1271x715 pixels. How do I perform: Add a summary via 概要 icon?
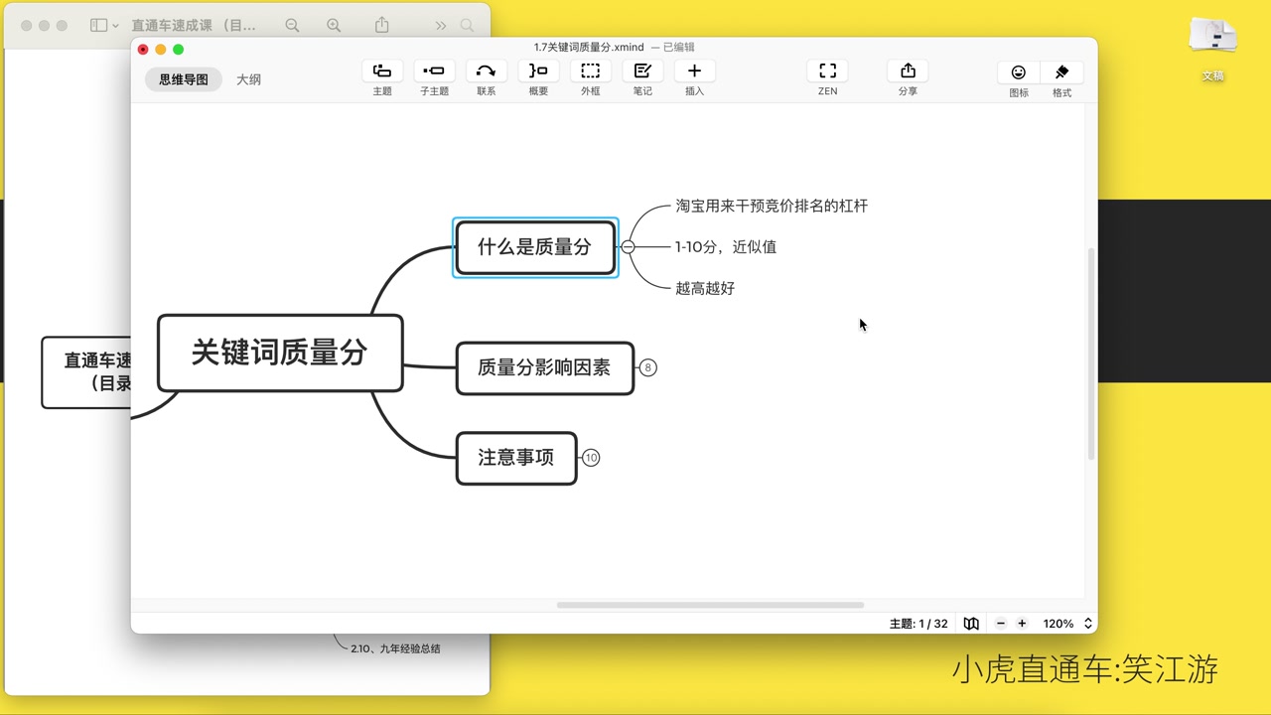[538, 71]
